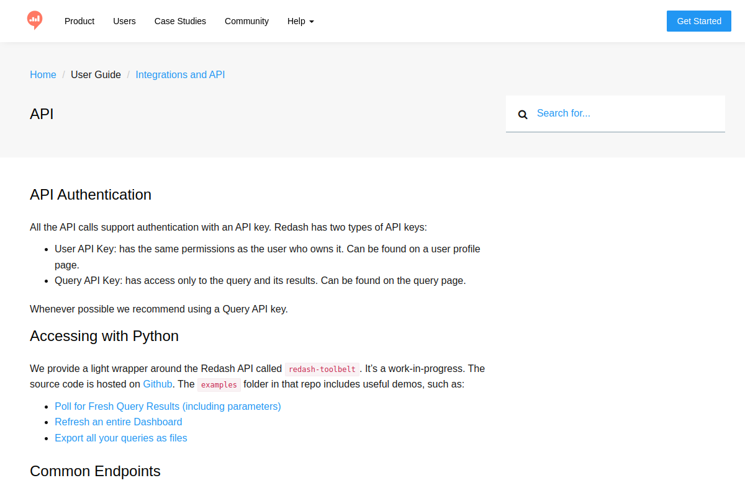Click the examples code snippet
The image size is (745, 496).
click(219, 384)
